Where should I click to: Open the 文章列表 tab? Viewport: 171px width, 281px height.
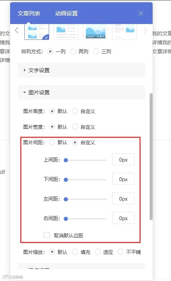[29, 14]
